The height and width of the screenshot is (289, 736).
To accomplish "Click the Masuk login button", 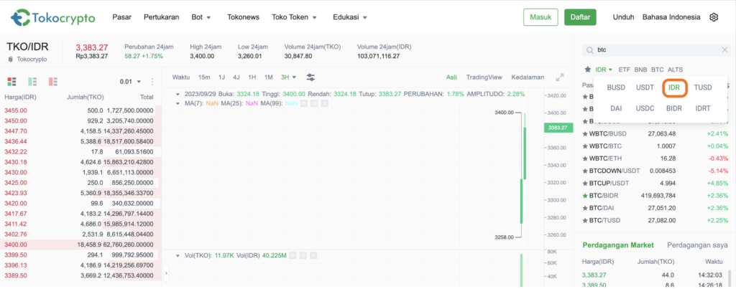I will 540,17.
